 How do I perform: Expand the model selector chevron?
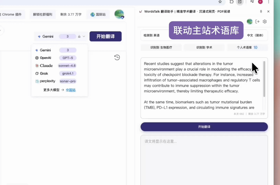pos(84,36)
